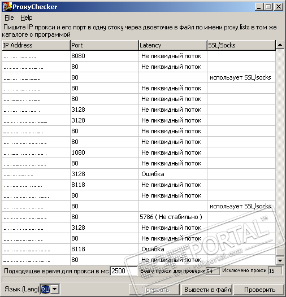Open the language dropdown arrow
The image size is (286, 297).
tap(55, 289)
